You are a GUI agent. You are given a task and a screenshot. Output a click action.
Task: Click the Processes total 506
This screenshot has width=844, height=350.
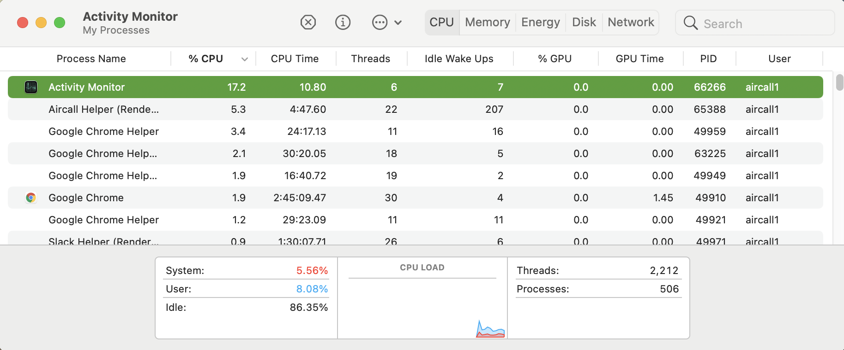(x=669, y=289)
